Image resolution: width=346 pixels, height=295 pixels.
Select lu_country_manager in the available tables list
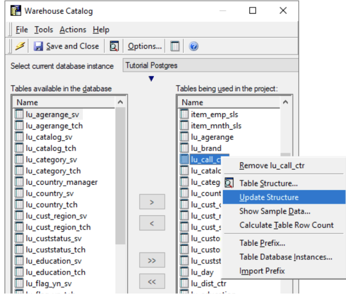[61, 182]
